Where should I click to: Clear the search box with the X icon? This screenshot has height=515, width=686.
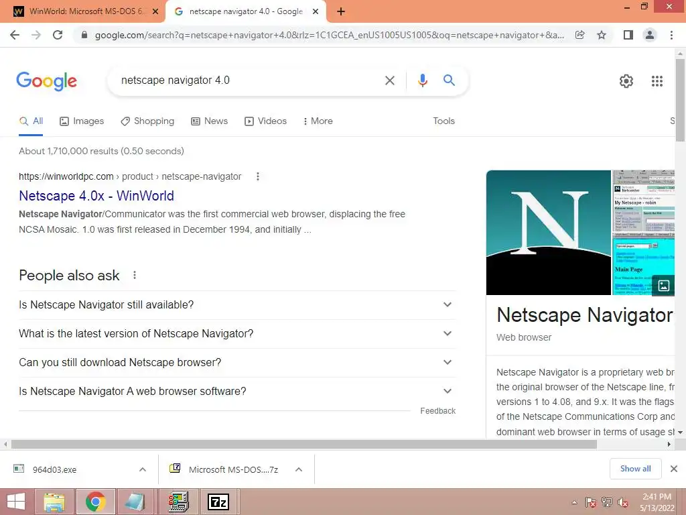click(389, 80)
